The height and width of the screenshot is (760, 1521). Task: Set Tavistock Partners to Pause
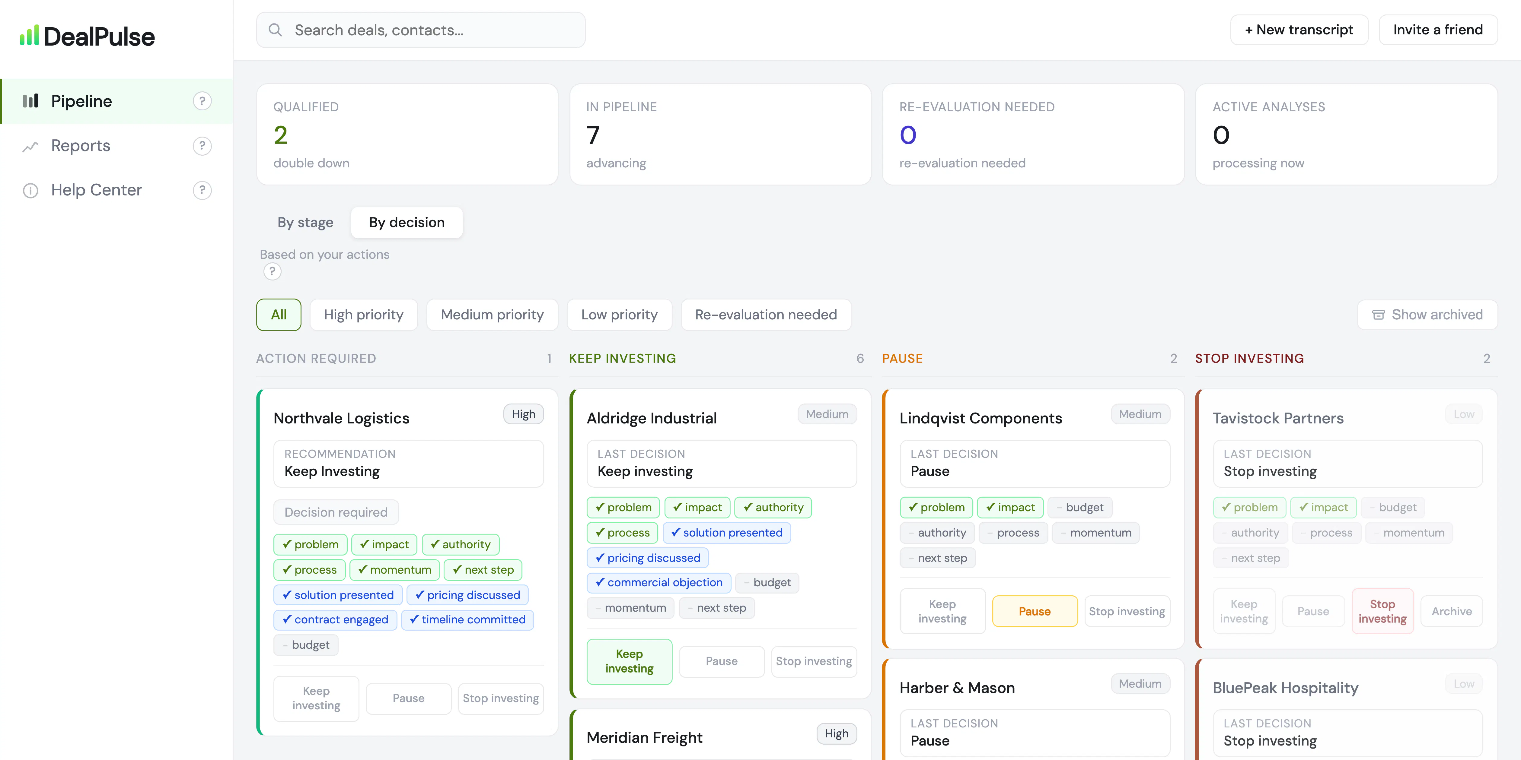click(x=1313, y=611)
